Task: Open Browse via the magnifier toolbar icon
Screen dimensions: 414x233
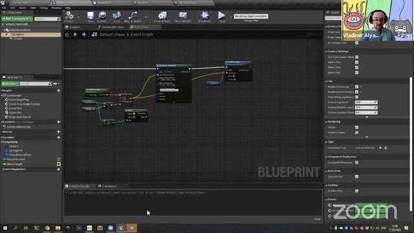Action: (102, 16)
